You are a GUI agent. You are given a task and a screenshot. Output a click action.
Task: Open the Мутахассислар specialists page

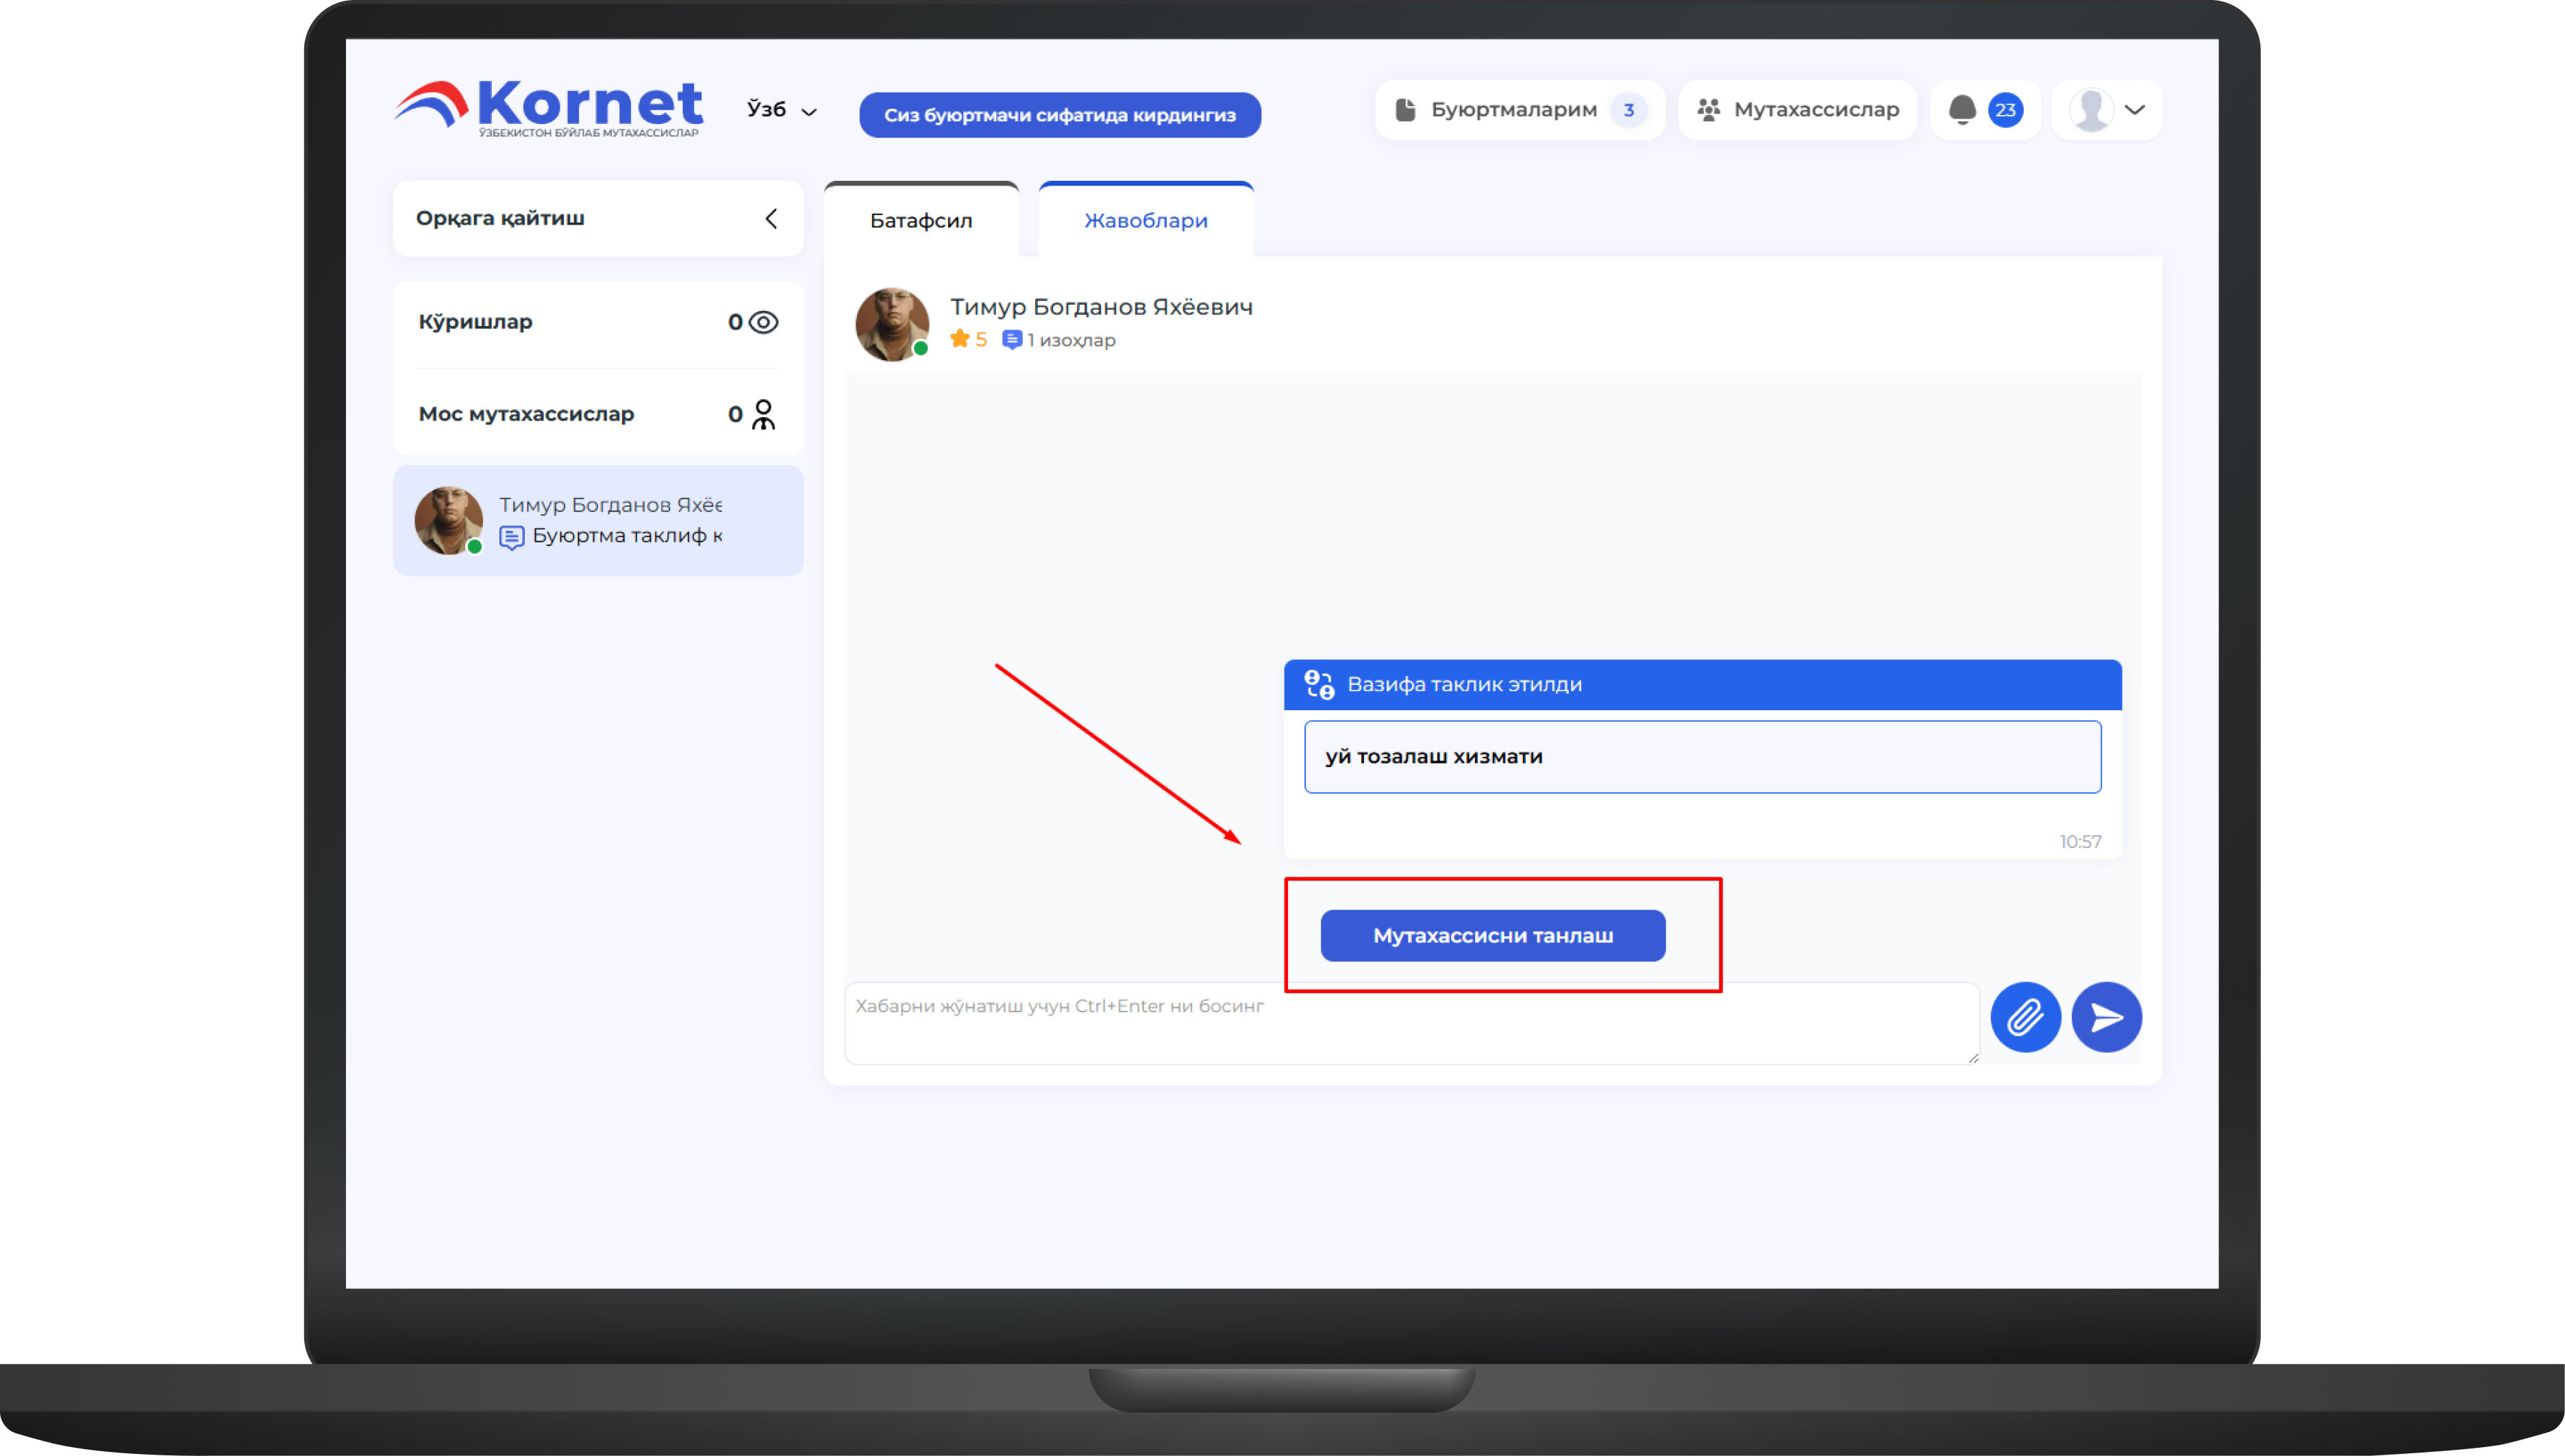[1797, 110]
